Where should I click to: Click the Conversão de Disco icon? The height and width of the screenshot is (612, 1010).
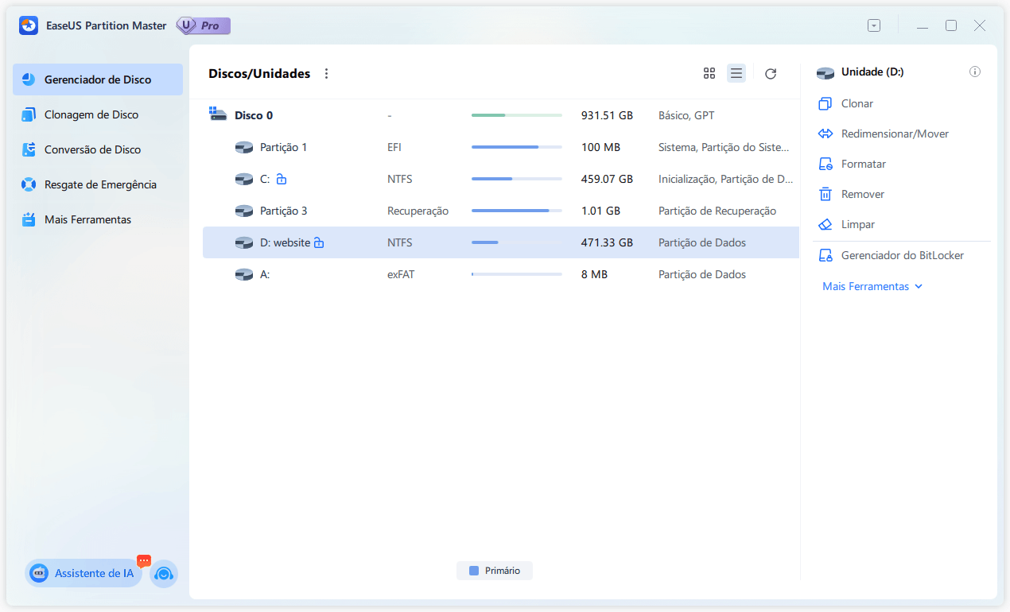coord(29,149)
